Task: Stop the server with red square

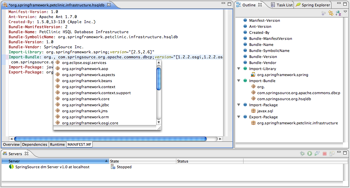Action: point(325,153)
